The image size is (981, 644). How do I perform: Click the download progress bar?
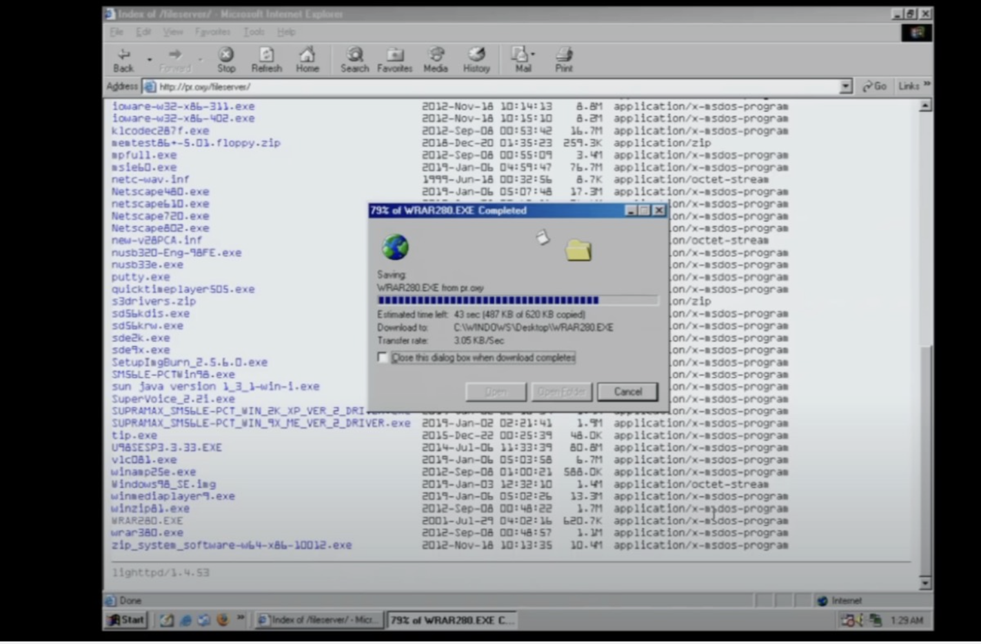[518, 300]
